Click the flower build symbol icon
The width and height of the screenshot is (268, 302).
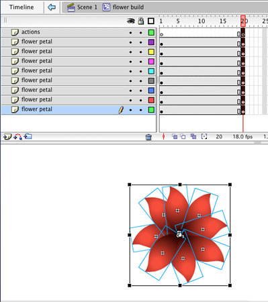click(106, 7)
